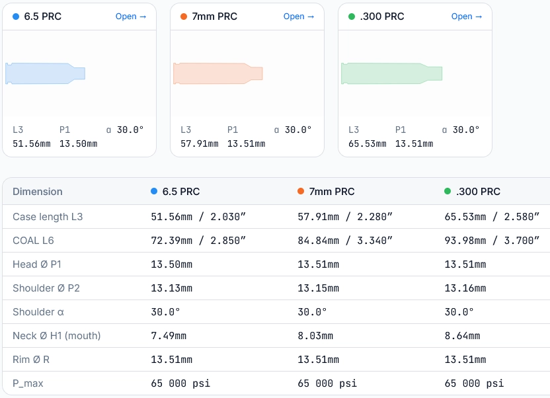Click the 13.13mm shoulder diameter cell
550x398 pixels.
tap(171, 288)
